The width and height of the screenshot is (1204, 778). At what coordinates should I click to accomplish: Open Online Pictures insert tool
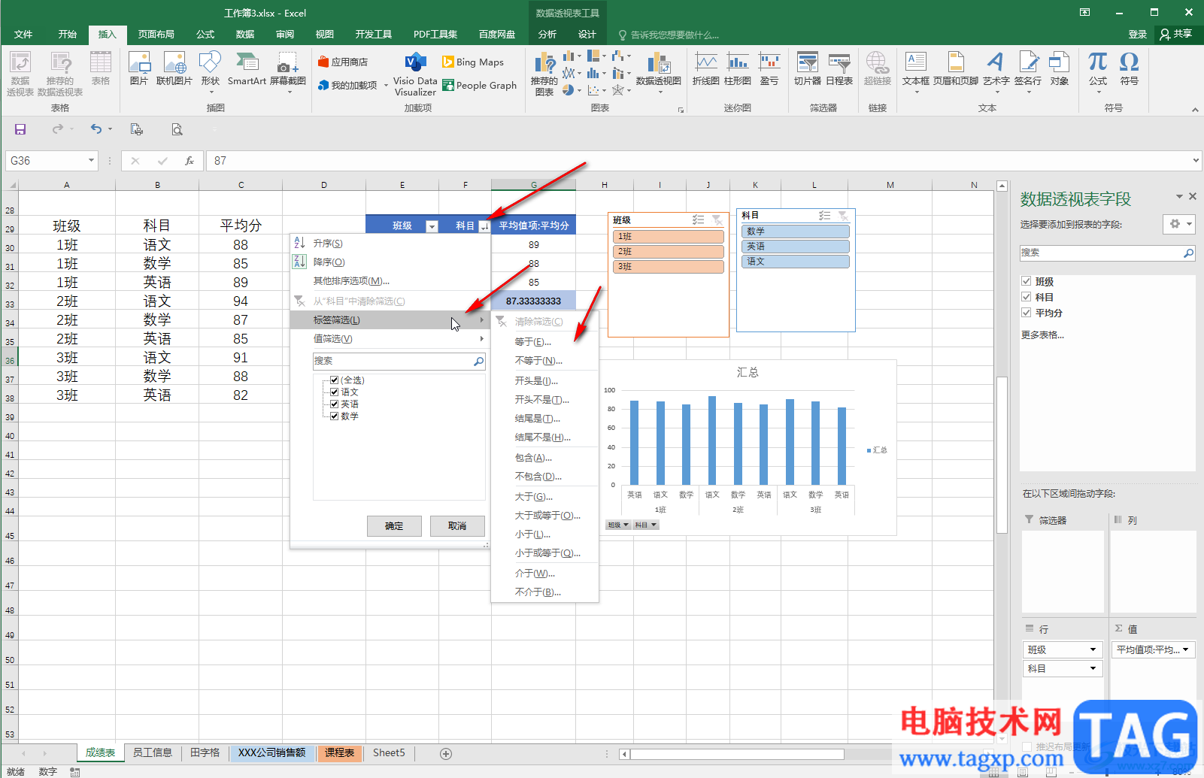174,68
